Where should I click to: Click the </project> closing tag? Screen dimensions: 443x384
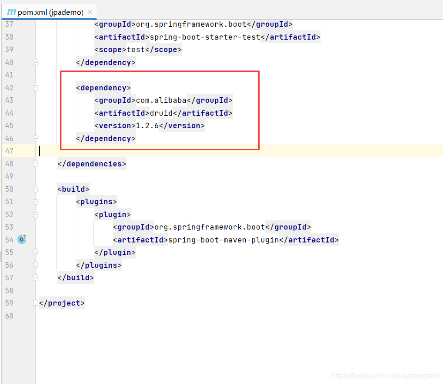click(62, 303)
